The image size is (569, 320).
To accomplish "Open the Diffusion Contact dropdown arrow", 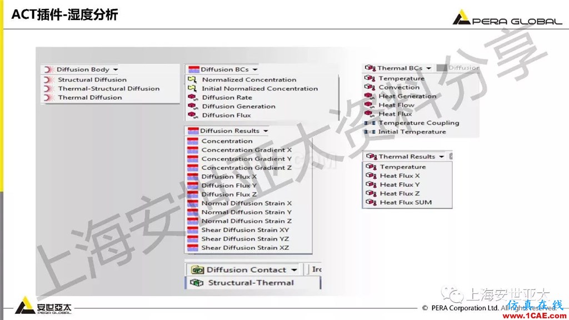I will tap(294, 269).
